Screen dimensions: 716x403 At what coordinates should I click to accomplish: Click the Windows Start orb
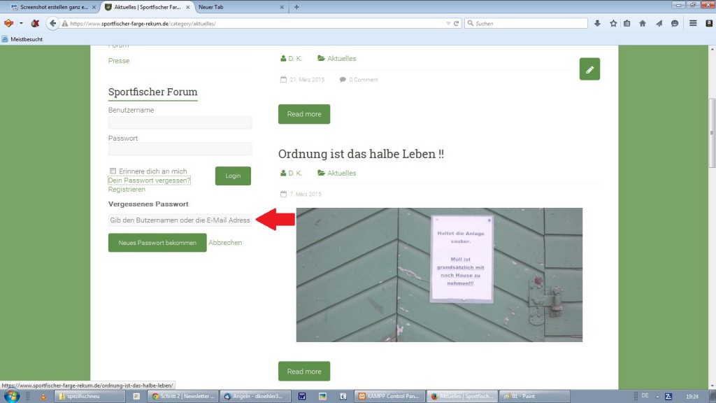[11, 396]
